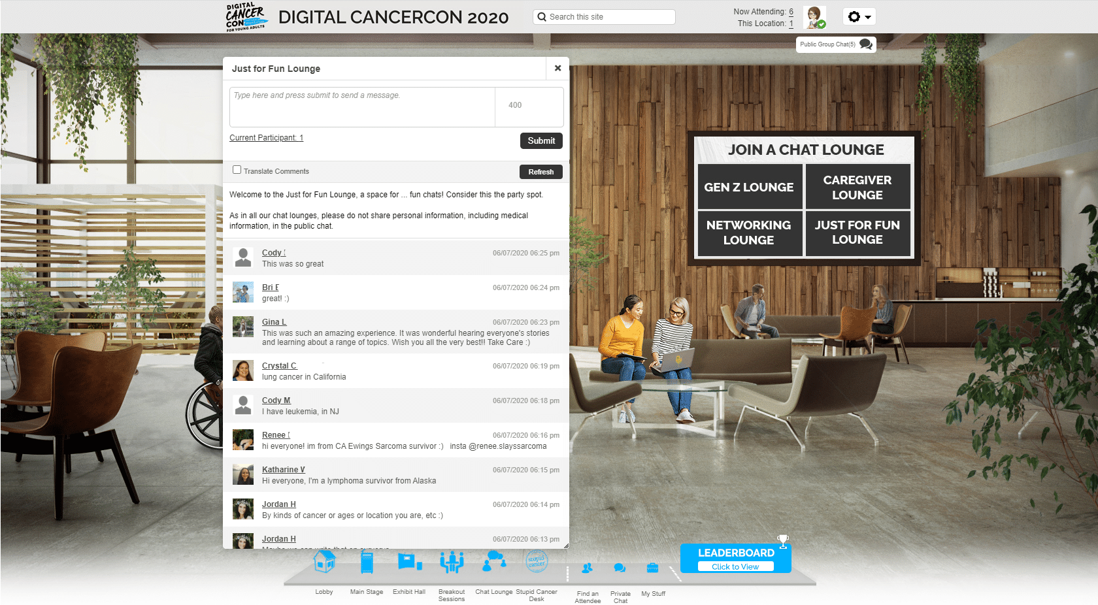1098x605 pixels.
Task: Click the leaderboard trophy icon
Action: click(x=783, y=540)
